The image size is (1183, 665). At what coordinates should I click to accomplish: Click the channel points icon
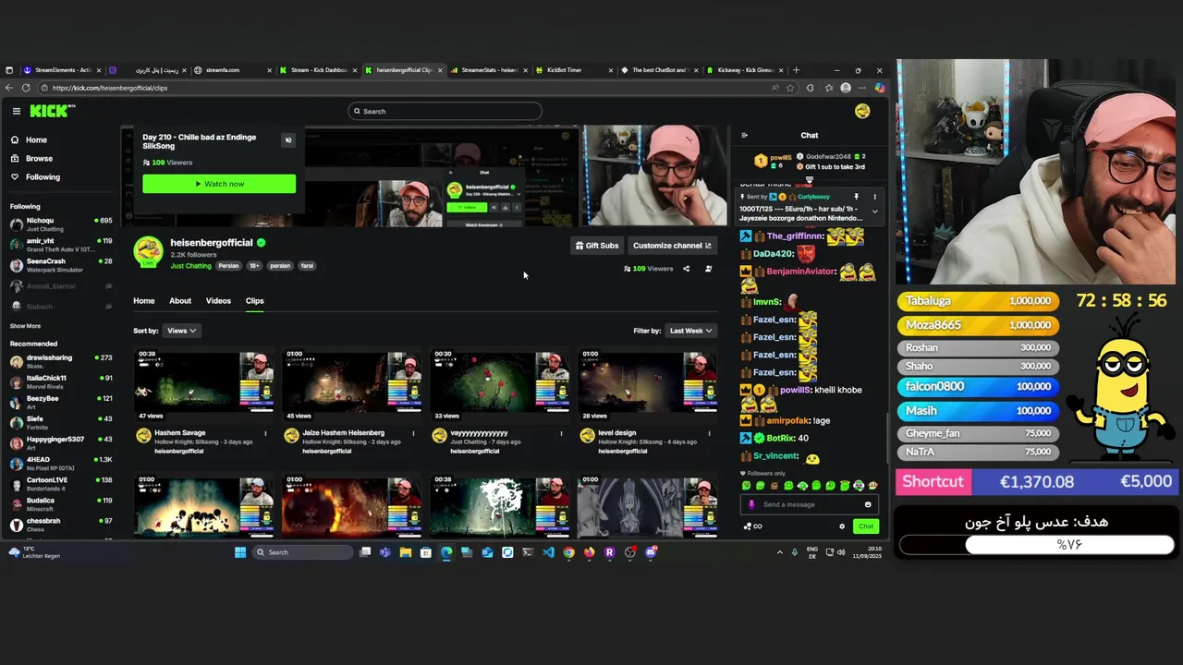(x=753, y=526)
